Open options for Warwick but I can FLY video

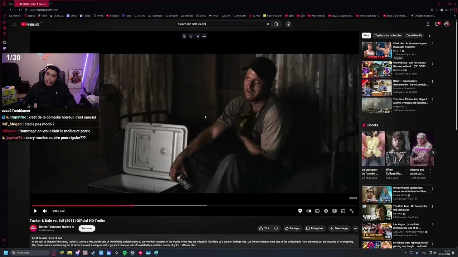coord(432,63)
